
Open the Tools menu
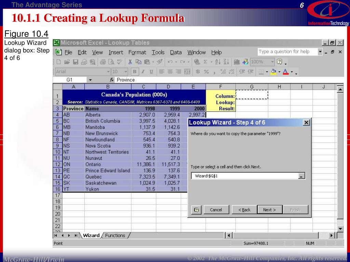[158, 52]
